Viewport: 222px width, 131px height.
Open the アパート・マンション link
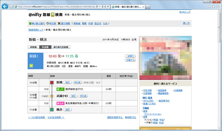(153, 114)
